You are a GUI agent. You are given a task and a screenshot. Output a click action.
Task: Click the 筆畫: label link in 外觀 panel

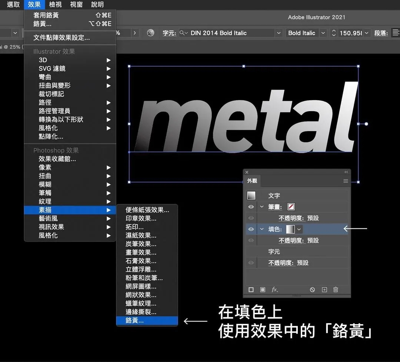pos(275,207)
